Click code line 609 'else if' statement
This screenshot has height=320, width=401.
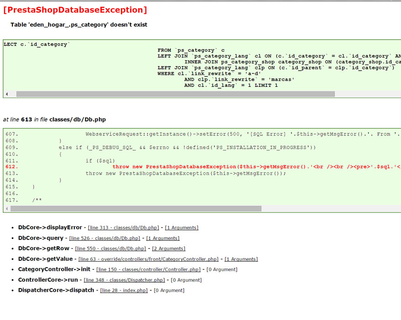pos(187,148)
